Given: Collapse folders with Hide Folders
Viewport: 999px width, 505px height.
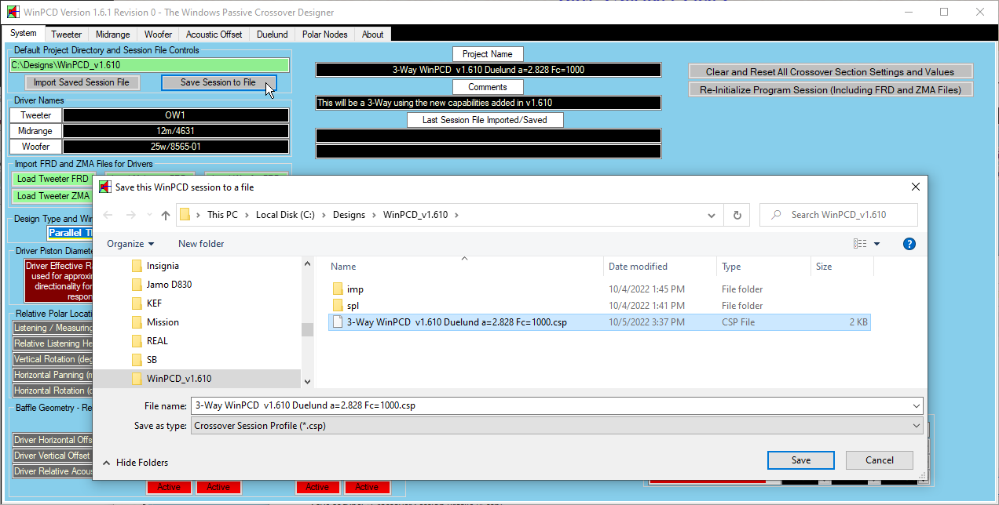Looking at the screenshot, I should 134,463.
